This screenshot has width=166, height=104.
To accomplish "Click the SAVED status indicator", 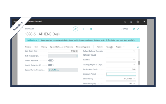I will [124, 29].
